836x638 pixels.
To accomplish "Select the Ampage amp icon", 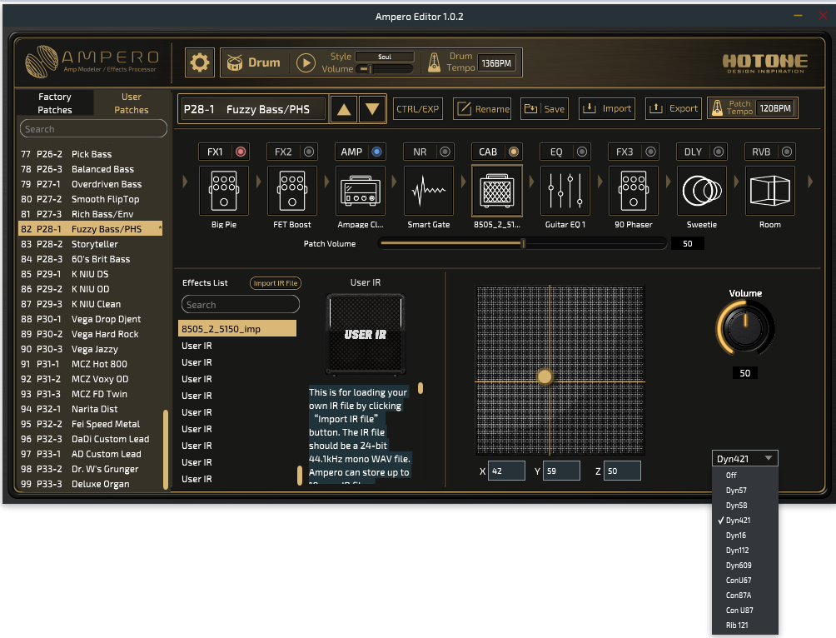I will click(361, 191).
